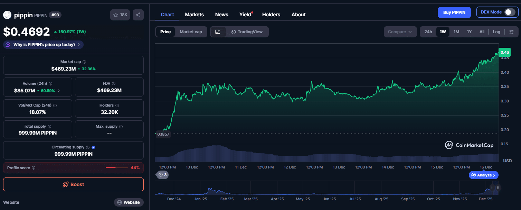Screen dimensions: 521x210
Task: Open the clock history icon below chart
Action: 162,175
